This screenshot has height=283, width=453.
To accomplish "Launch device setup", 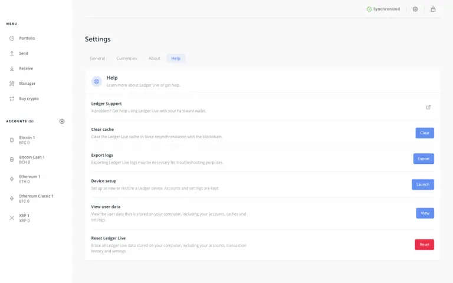I will click(x=423, y=185).
